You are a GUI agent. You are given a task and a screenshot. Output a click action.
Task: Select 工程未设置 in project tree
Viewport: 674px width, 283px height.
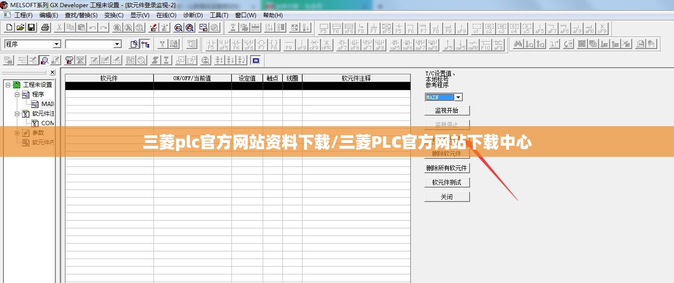click(x=38, y=85)
